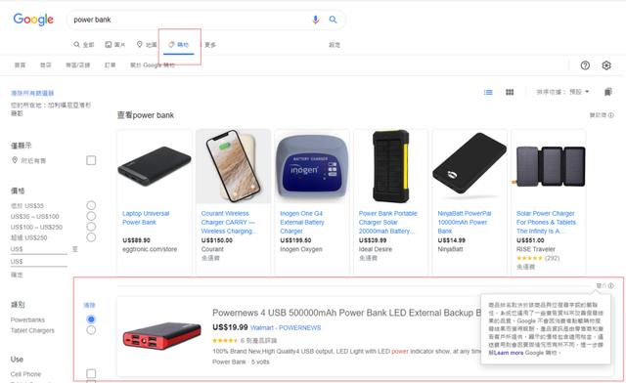
Task: Open the More search tab menu
Action: click(210, 45)
